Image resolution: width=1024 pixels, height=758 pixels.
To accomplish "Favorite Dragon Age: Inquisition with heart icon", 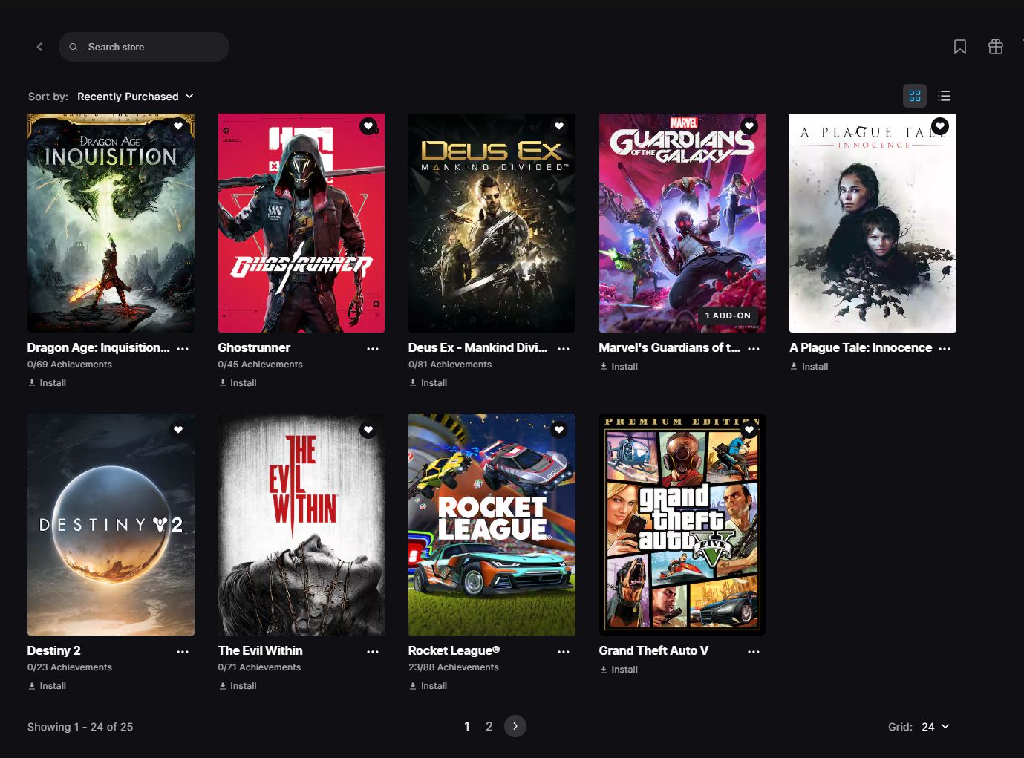I will pos(178,126).
